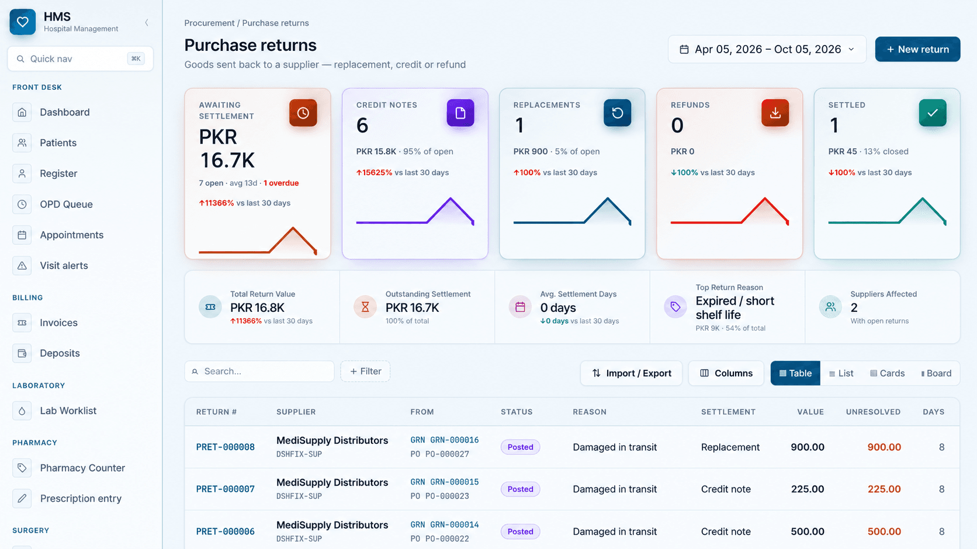Viewport: 977px width, 549px height.
Task: Click the Settled checkmark icon
Action: (x=933, y=113)
